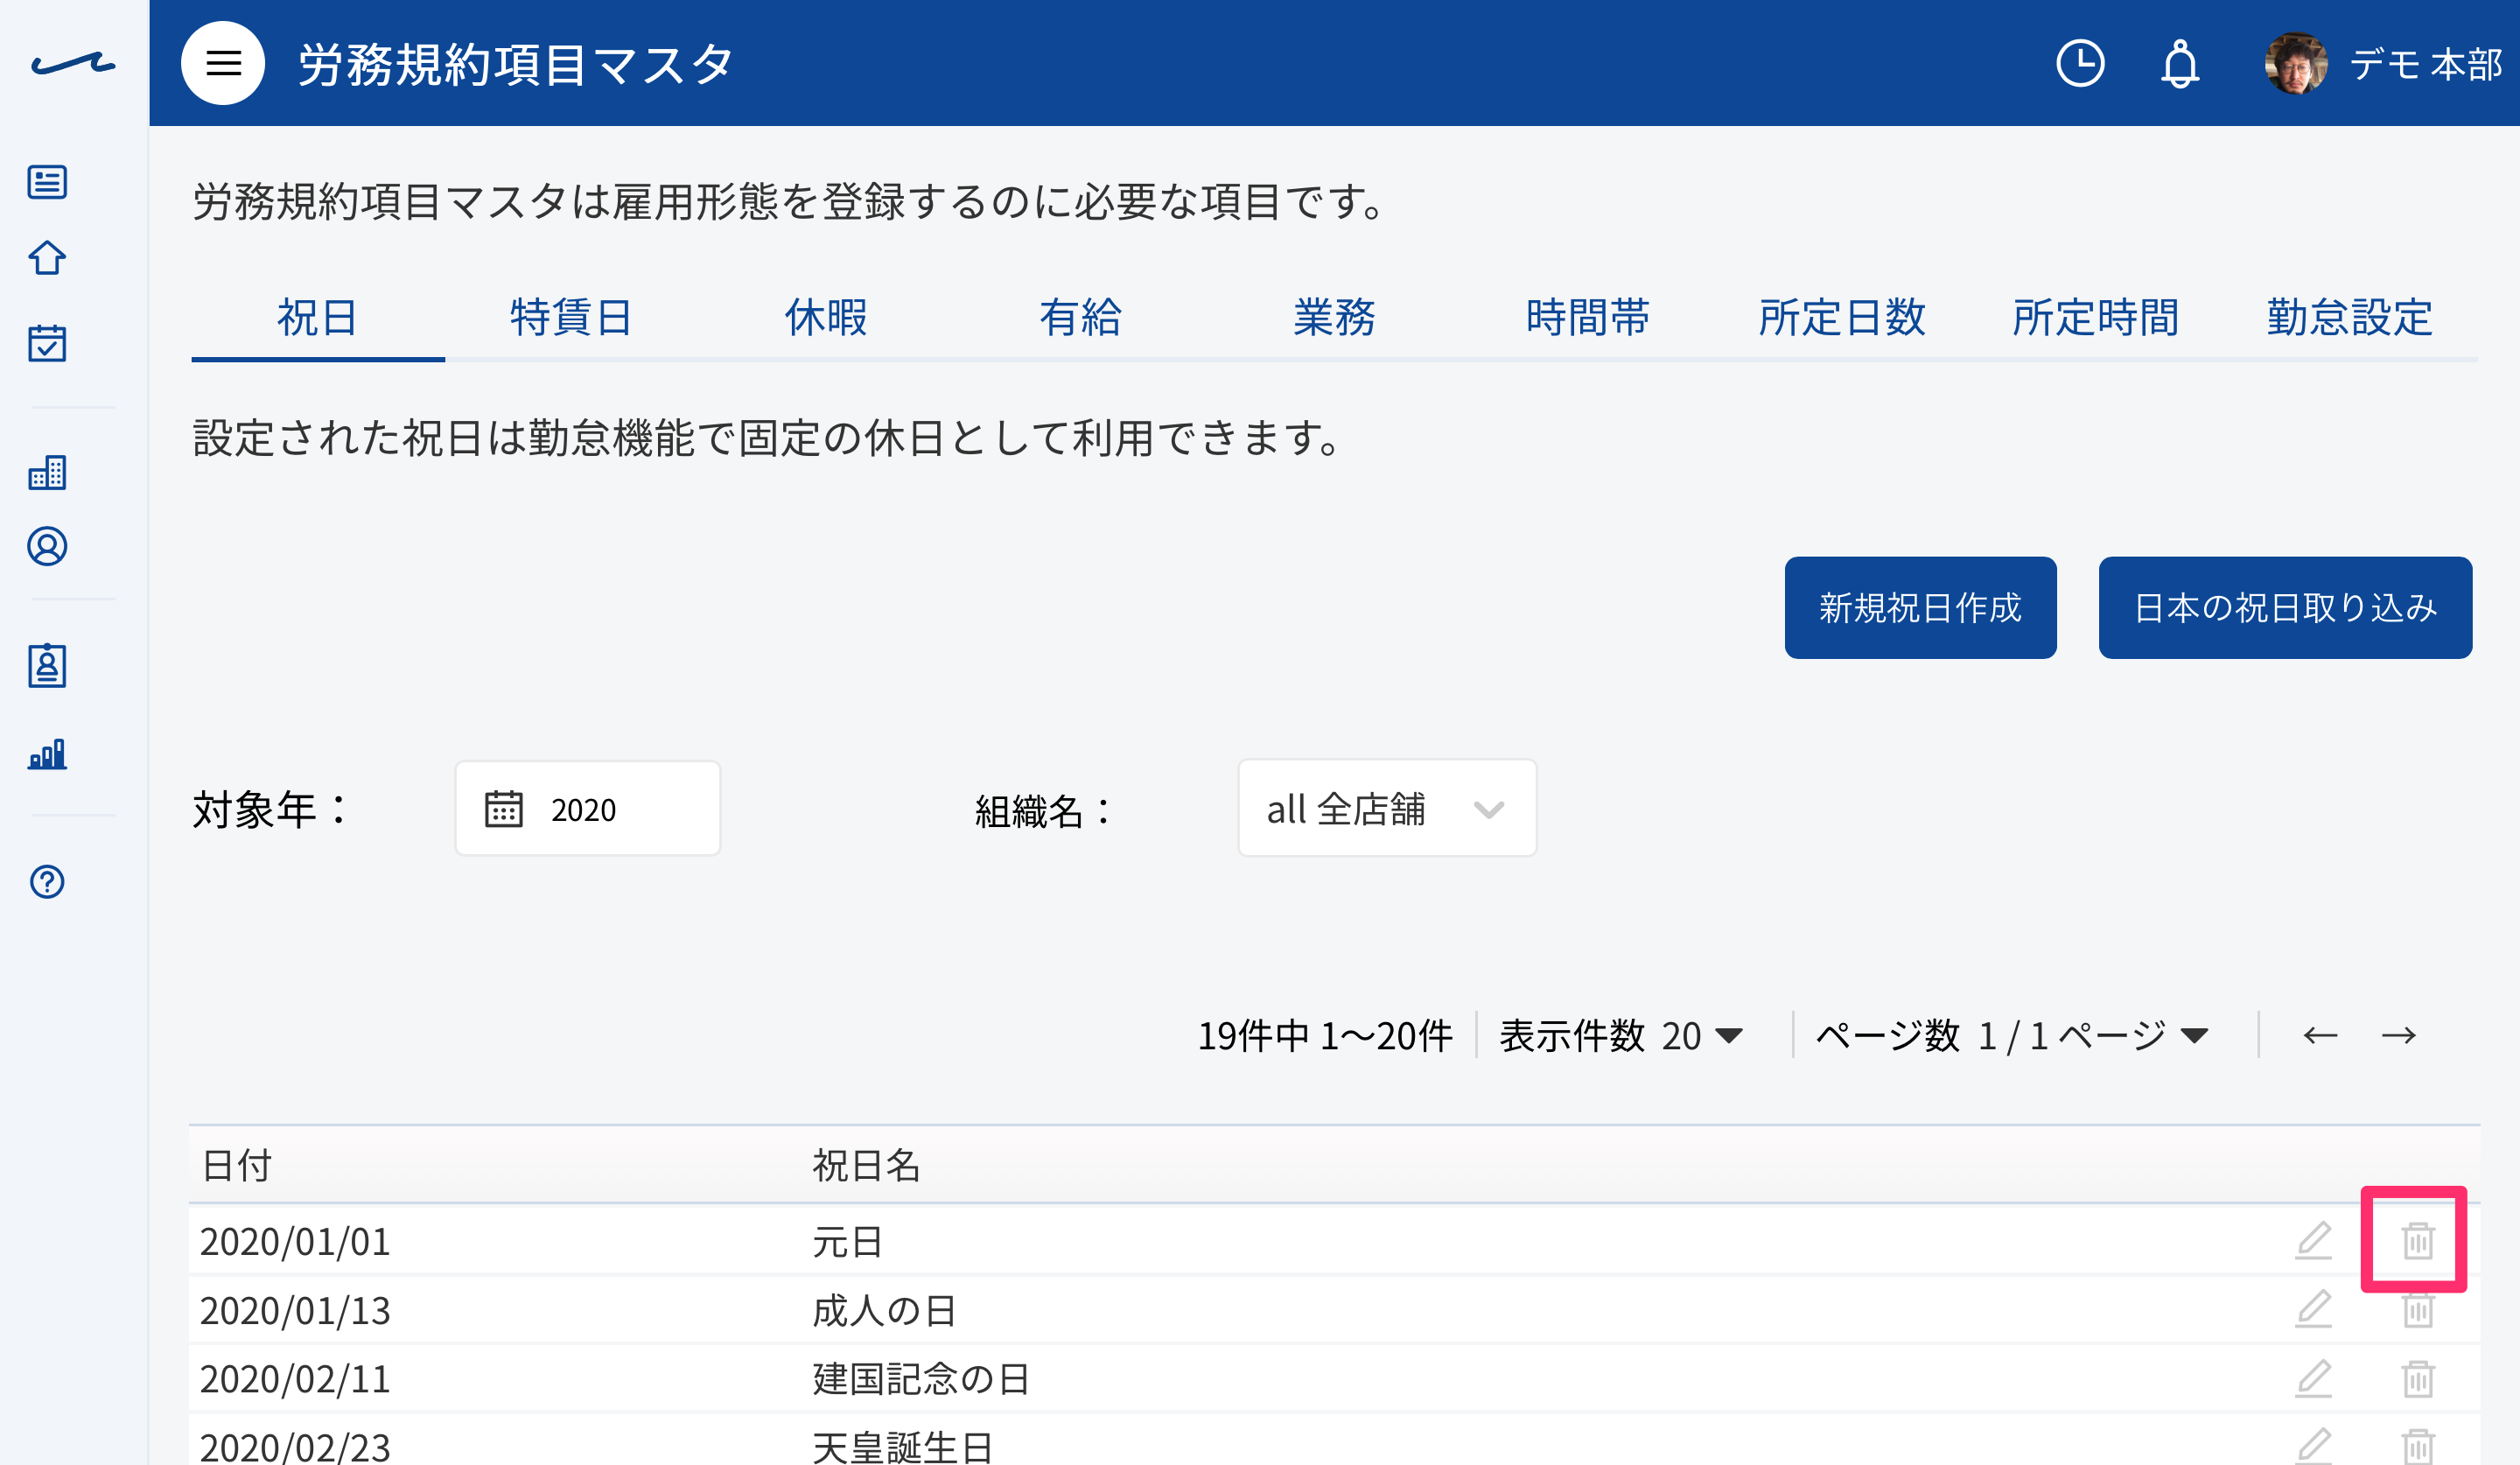Open the calendar check sidebar icon

pyautogui.click(x=47, y=342)
